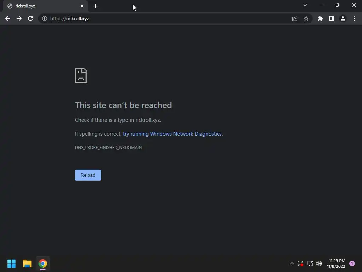Click the Chrome taskbar icon
Viewport: 362px width, 272px height.
[43, 263]
